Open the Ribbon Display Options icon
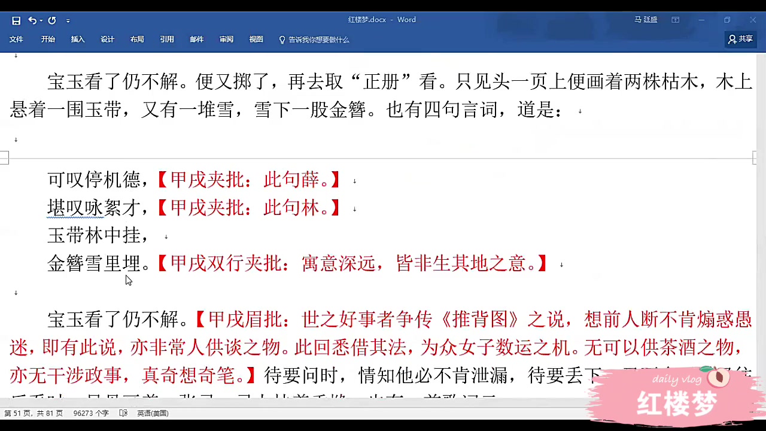 [676, 20]
